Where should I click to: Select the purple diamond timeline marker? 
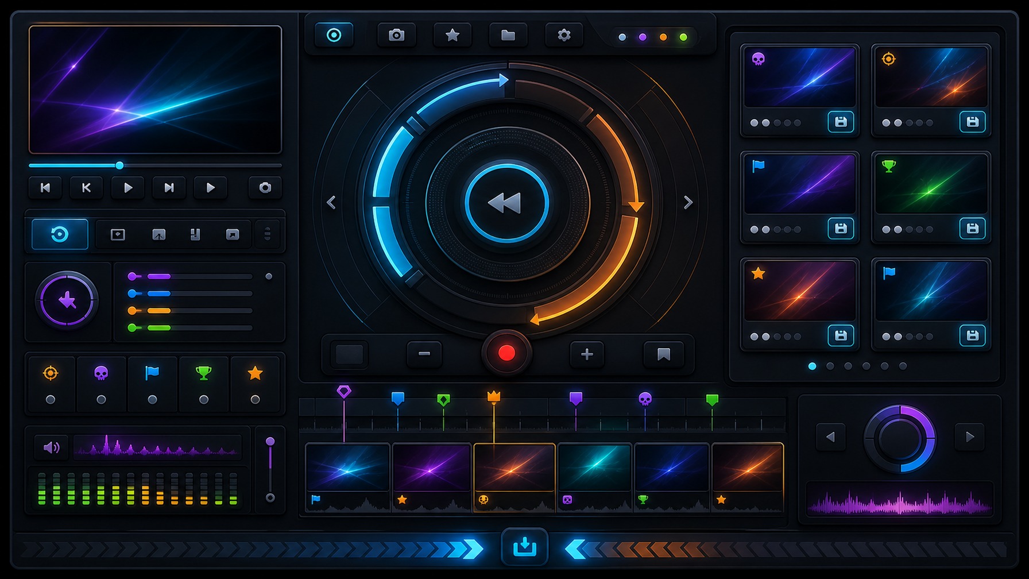344,392
